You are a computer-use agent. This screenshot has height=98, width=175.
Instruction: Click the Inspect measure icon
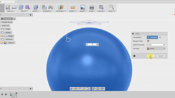click(x=73, y=7)
